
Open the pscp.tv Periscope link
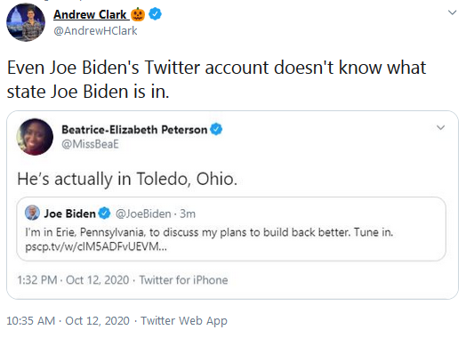coord(96,247)
